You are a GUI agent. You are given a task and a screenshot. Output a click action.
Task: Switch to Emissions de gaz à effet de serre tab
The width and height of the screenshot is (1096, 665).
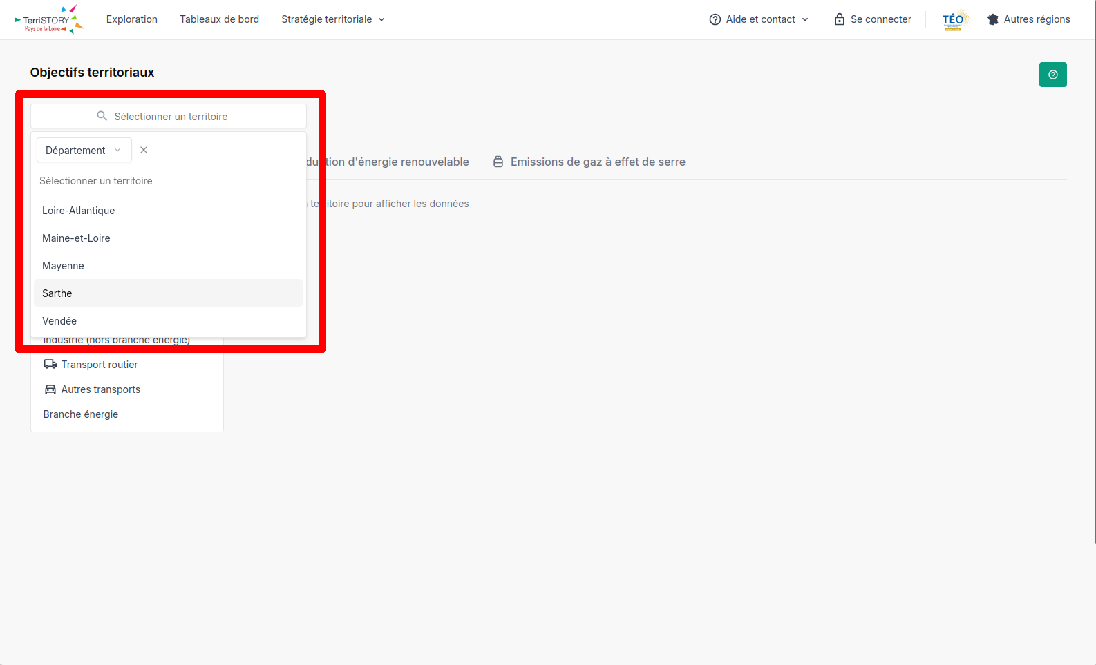589,162
